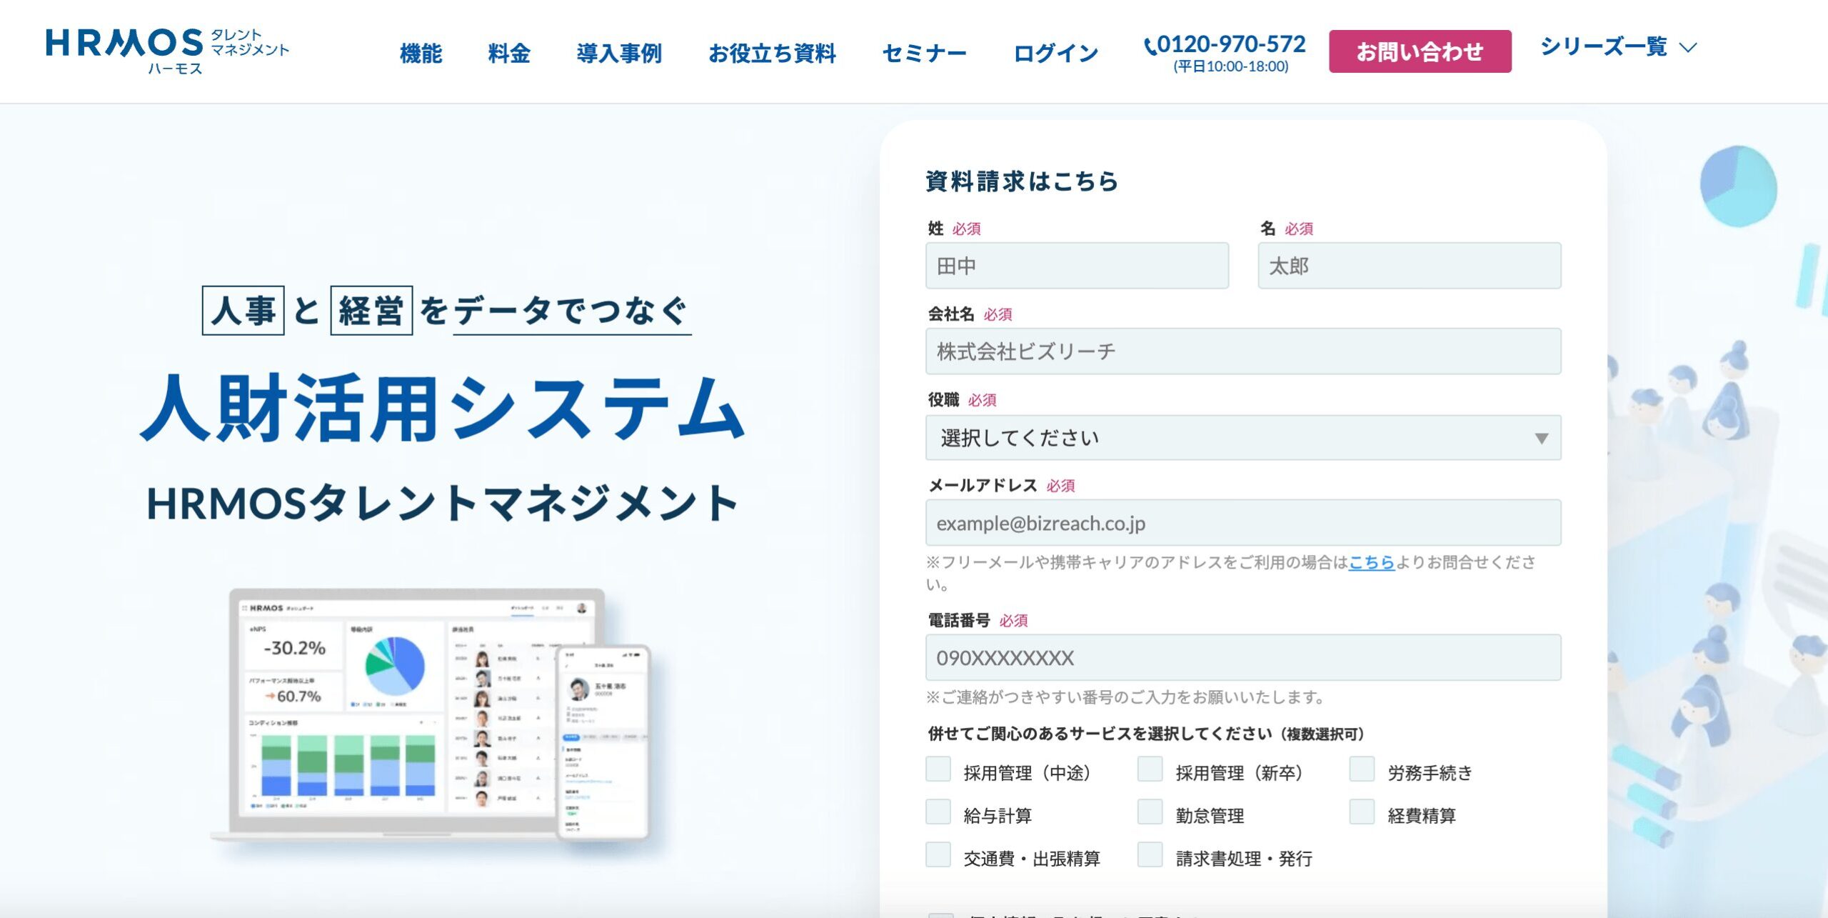
Task: Click the phone icon beside 0120-970-572
Action: 1150,46
